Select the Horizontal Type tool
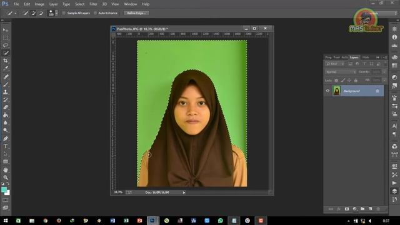This screenshot has height=225, width=400. coord(6,146)
